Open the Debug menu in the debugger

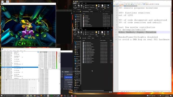pos(11,51)
